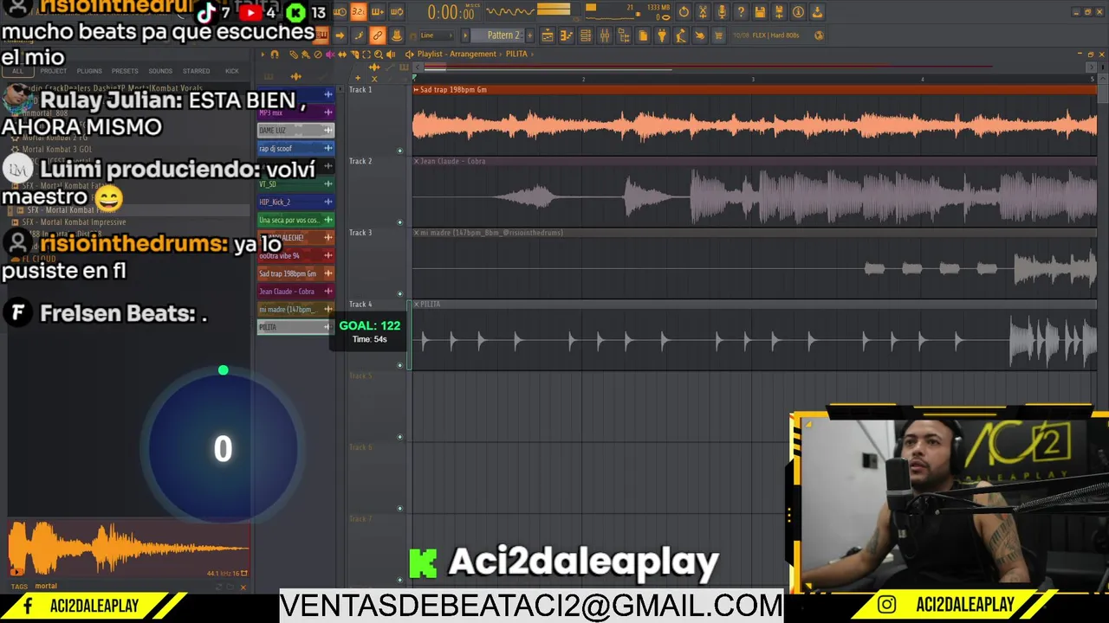Open the Jean Claude - Cobra clip menu
This screenshot has height=623, width=1109.
(417, 162)
